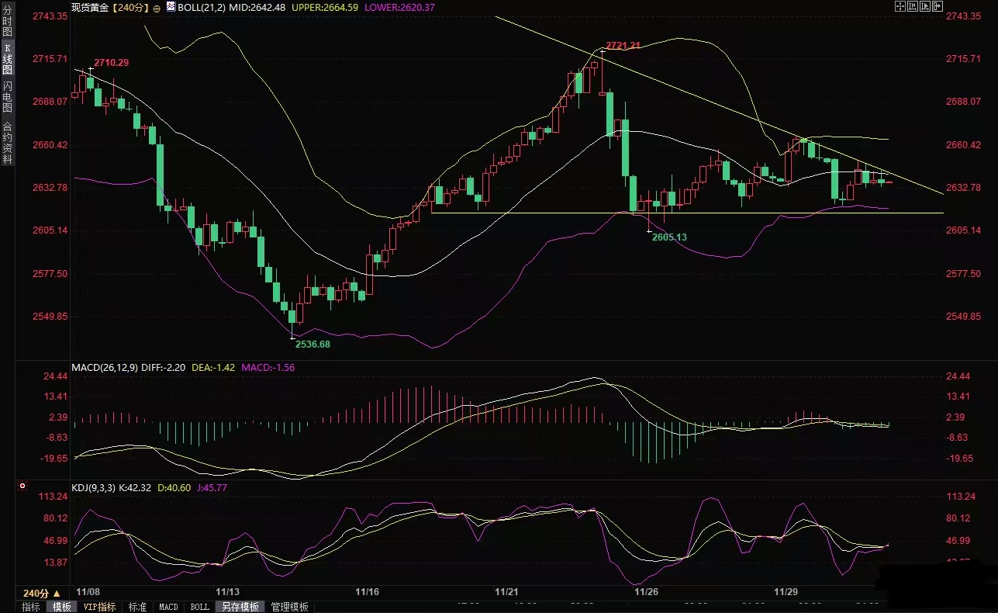The width and height of the screenshot is (998, 613).
Task: Click the 11/21 date label
Action: coord(506,591)
